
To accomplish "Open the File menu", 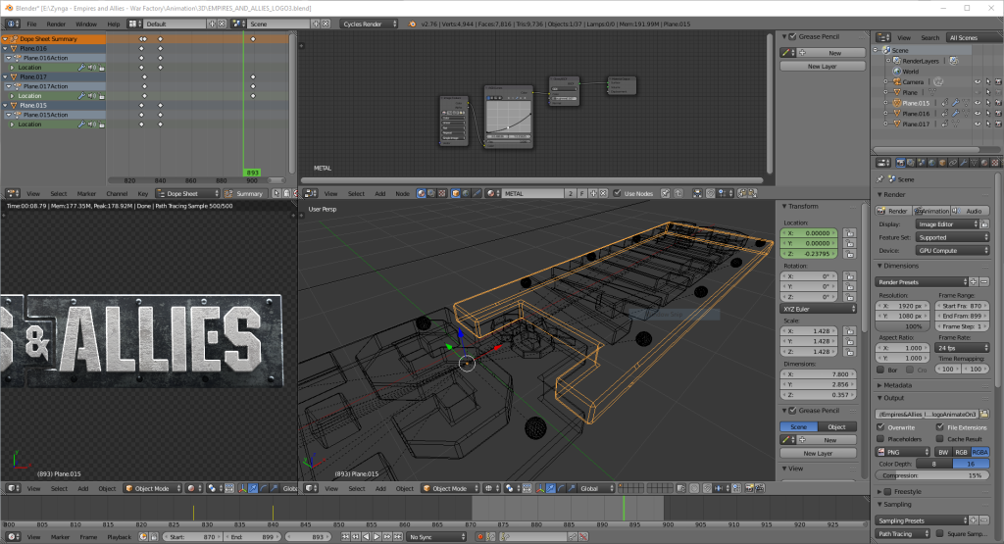I will pos(31,24).
